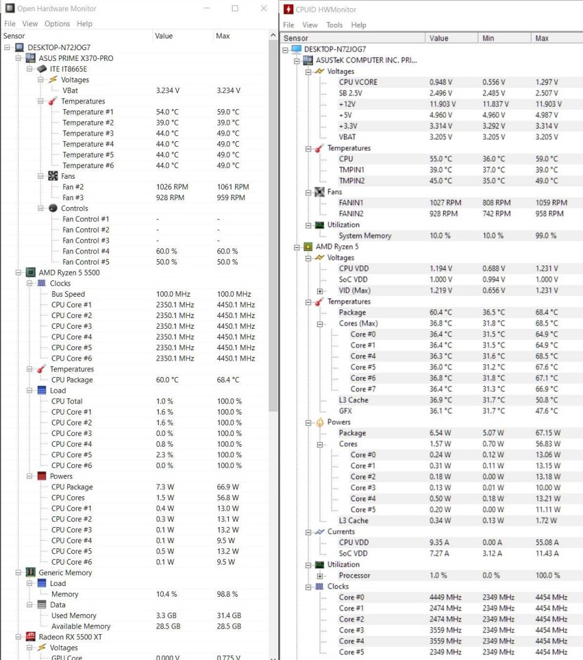Click the DESKTOP-N72JOG7 computer icon in HWMonitor
Viewport: 583px width, 660px height.
296,49
